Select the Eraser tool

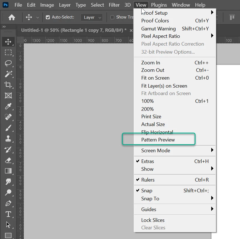click(x=8, y=160)
